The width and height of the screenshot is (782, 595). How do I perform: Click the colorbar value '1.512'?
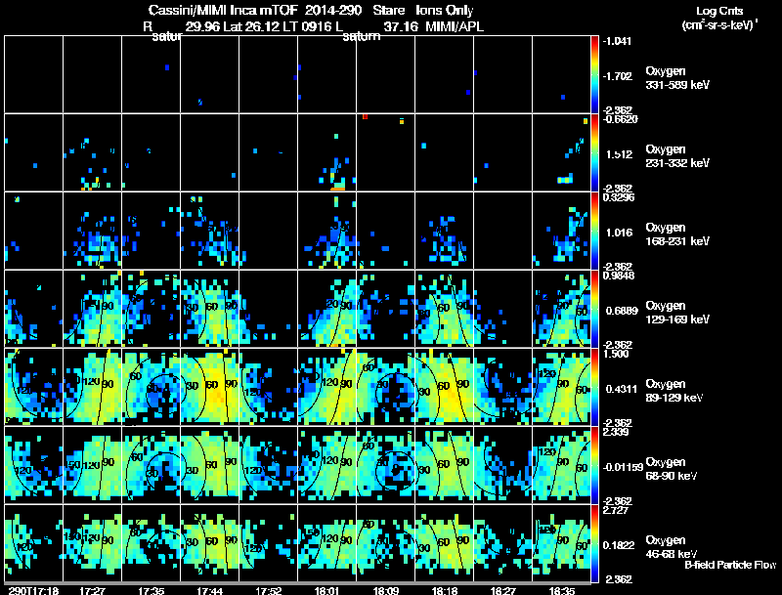tap(620, 154)
